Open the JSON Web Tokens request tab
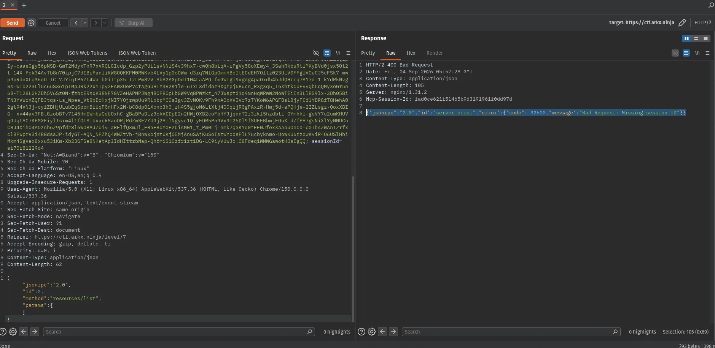The width and height of the screenshot is (715, 348). pos(88,53)
